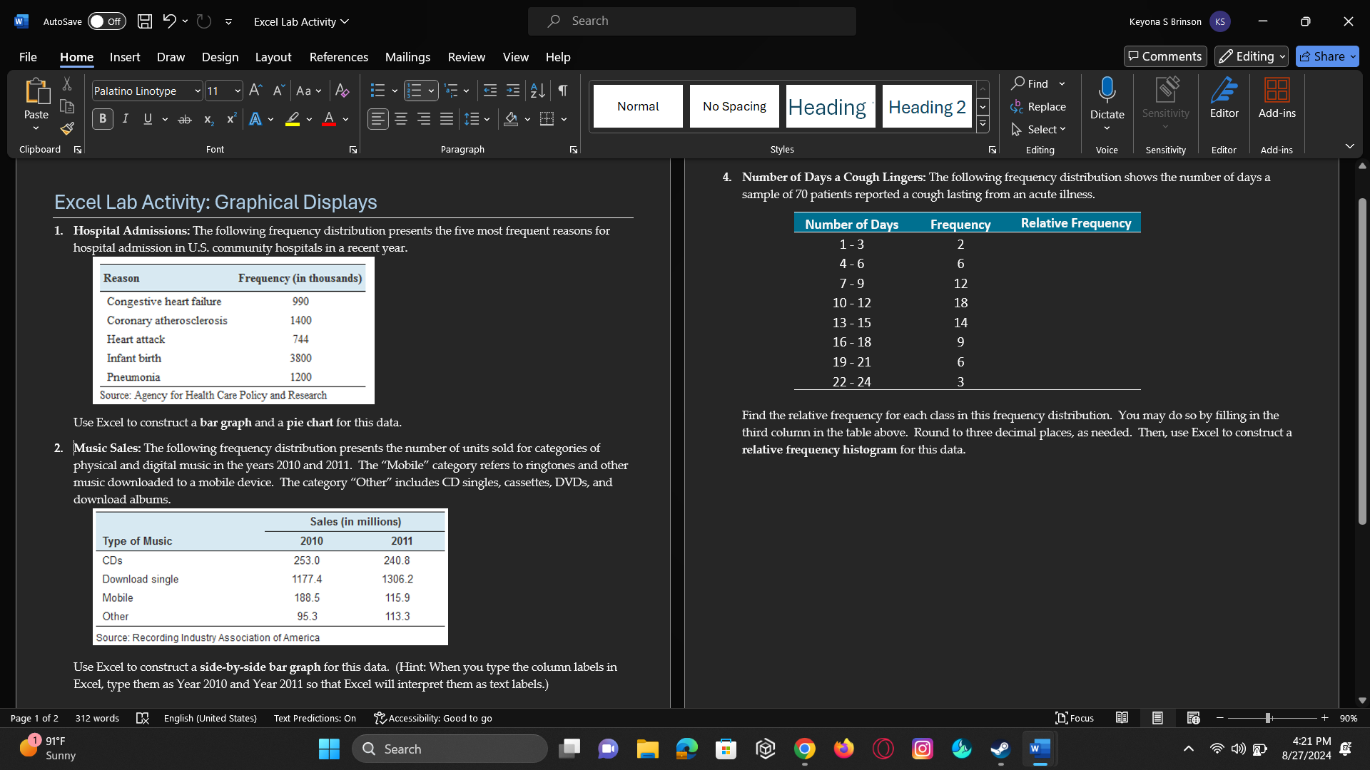Open the Editing mode dropdown
Viewport: 1370px width, 770px height.
1252,56
